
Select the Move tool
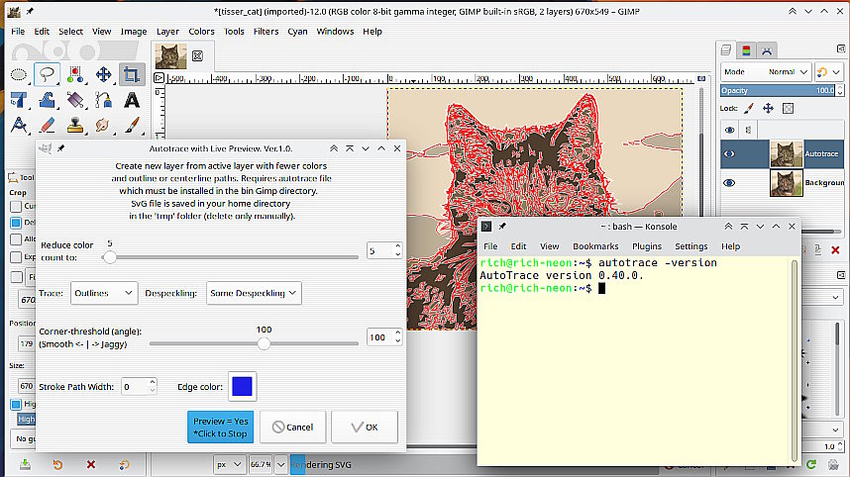[103, 74]
